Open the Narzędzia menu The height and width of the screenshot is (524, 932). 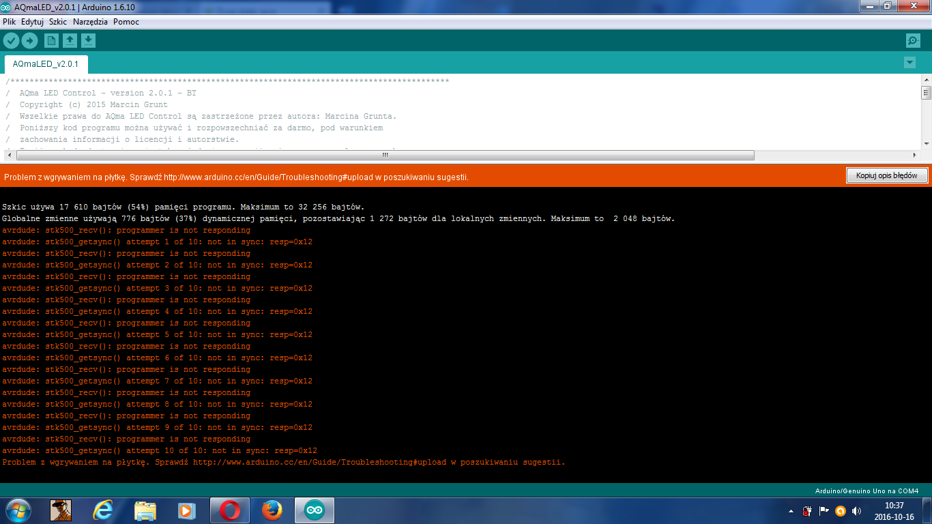pyautogui.click(x=90, y=22)
